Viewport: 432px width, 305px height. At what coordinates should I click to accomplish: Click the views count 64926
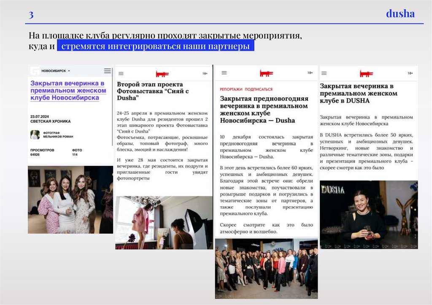pos(35,154)
